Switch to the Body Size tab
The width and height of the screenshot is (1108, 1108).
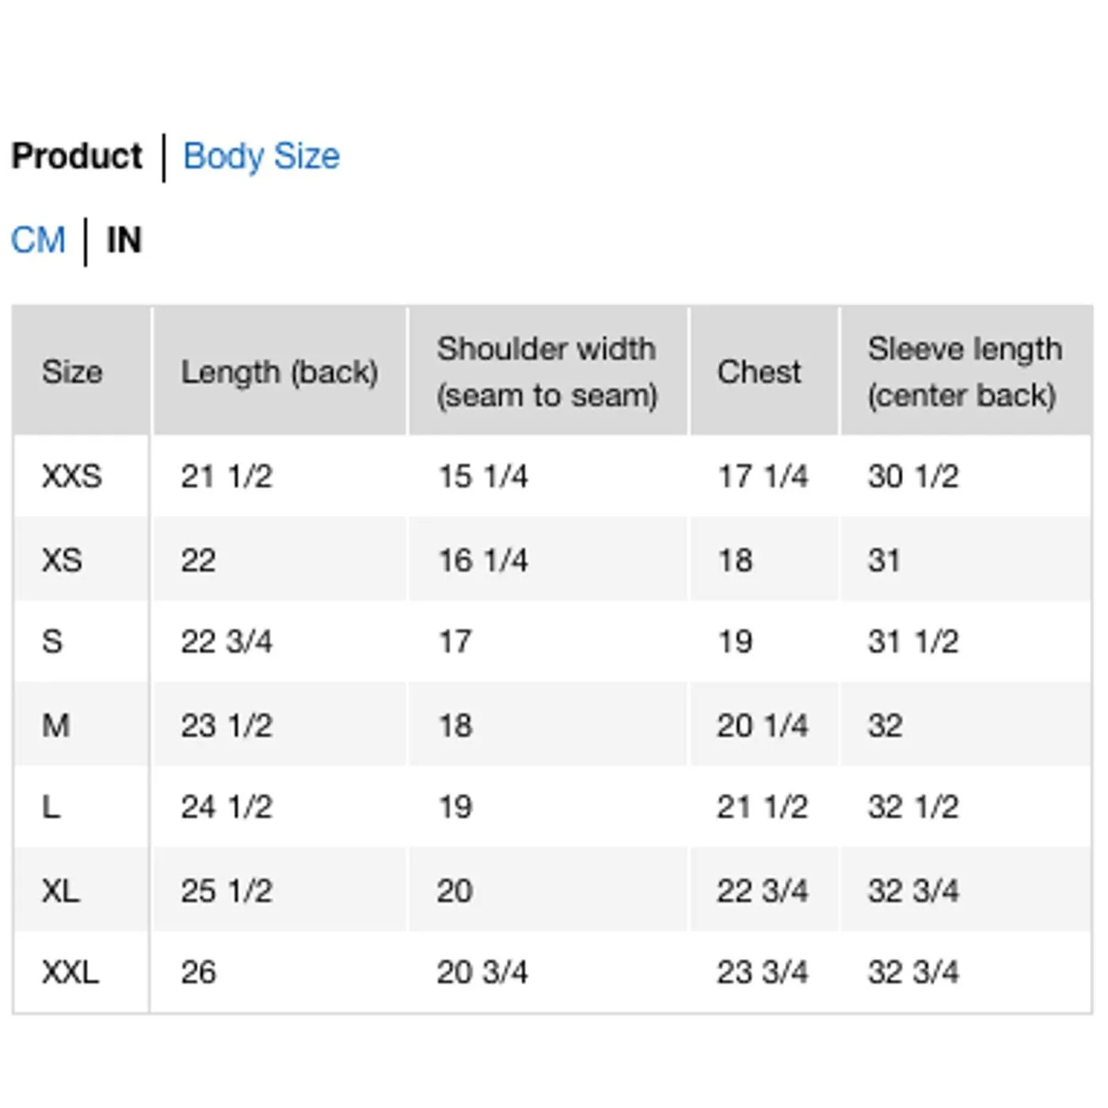click(x=261, y=156)
